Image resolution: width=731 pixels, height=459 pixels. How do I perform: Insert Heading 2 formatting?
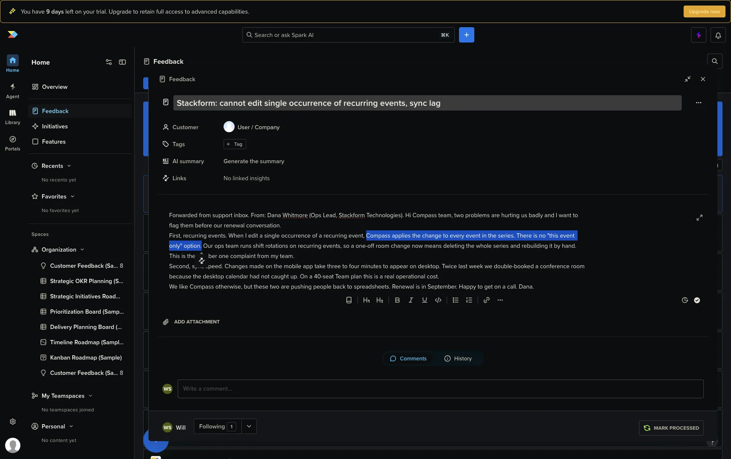380,300
